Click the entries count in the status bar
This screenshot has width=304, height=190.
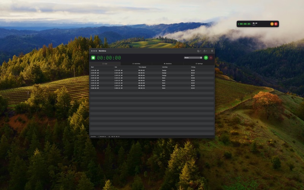click(x=93, y=136)
